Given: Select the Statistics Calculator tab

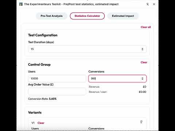Looking at the screenshot, I should 87,16.
